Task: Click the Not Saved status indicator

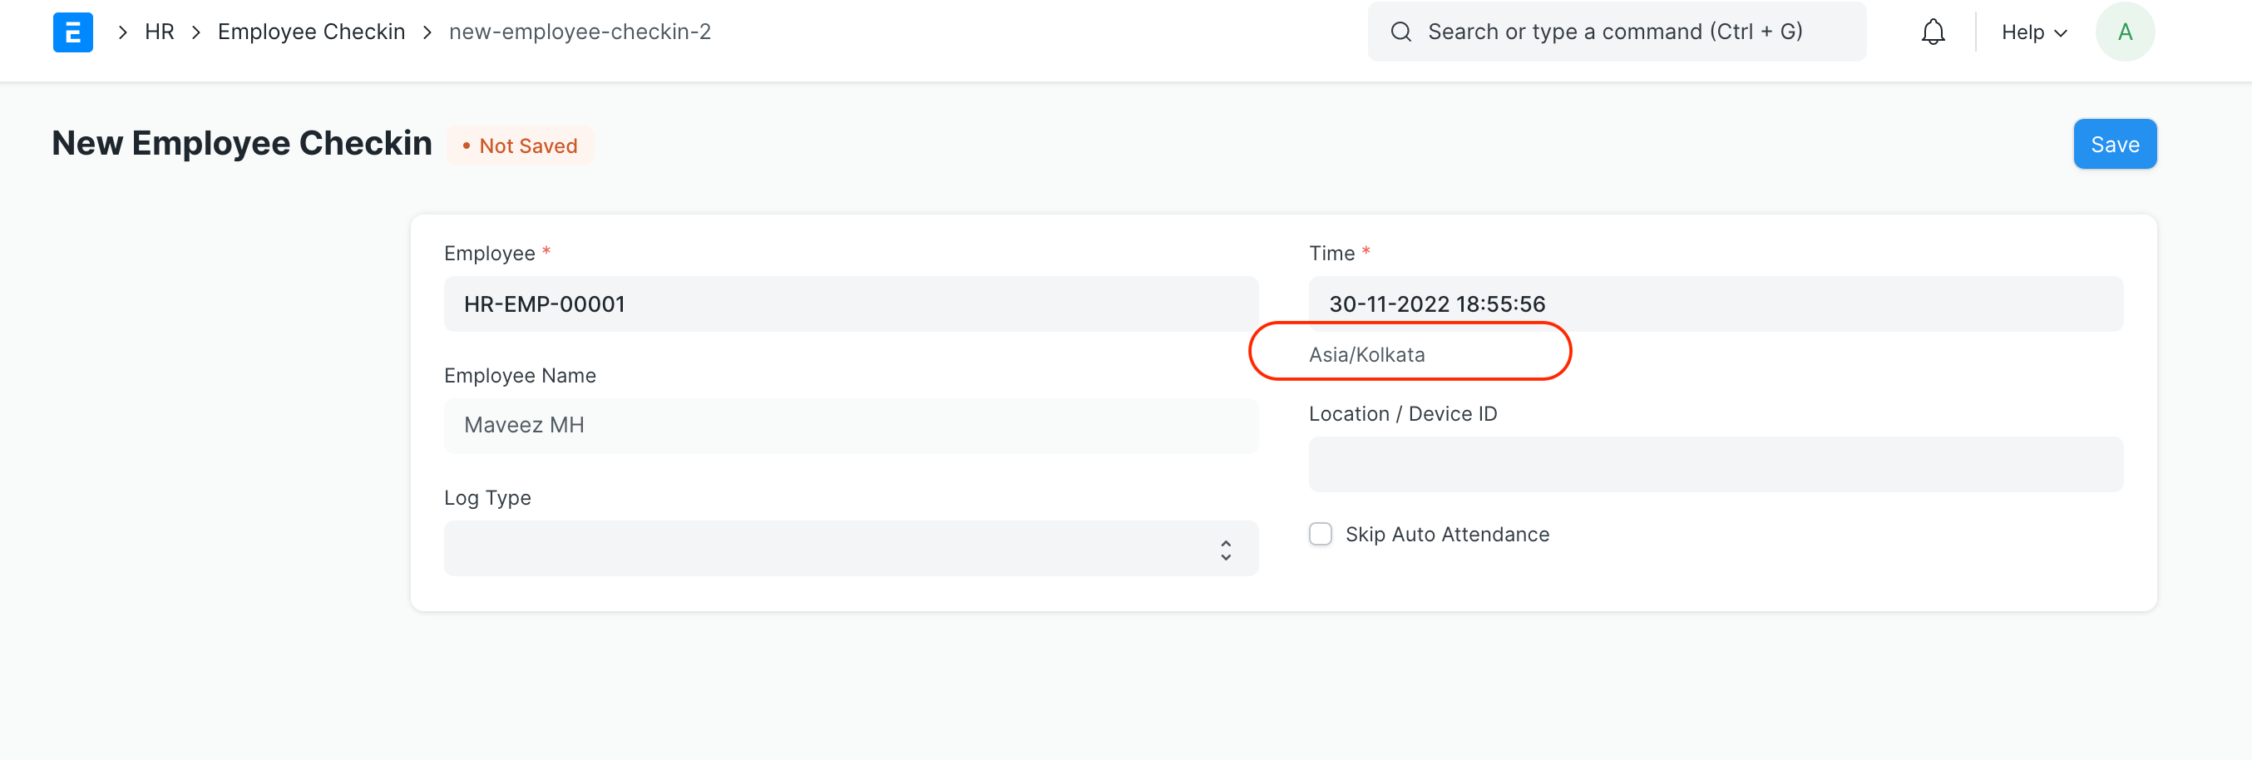Action: pos(521,146)
